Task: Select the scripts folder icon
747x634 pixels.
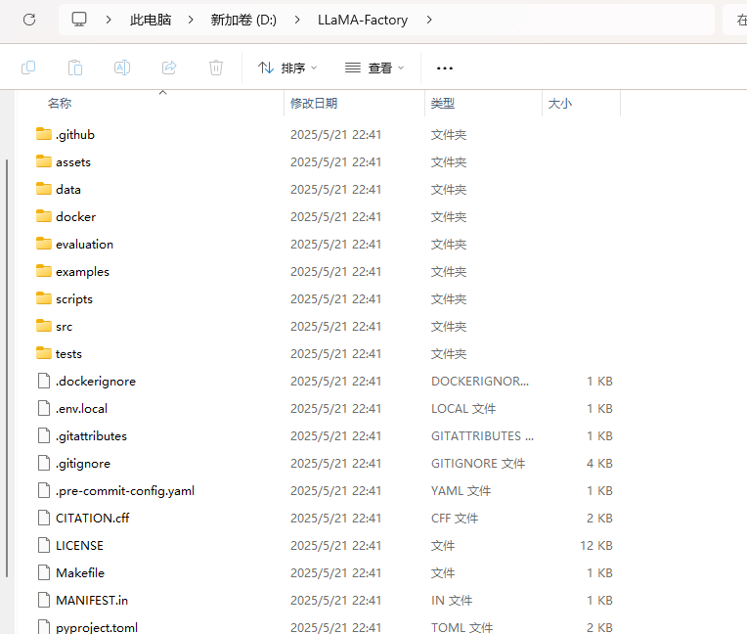Action: [44, 298]
